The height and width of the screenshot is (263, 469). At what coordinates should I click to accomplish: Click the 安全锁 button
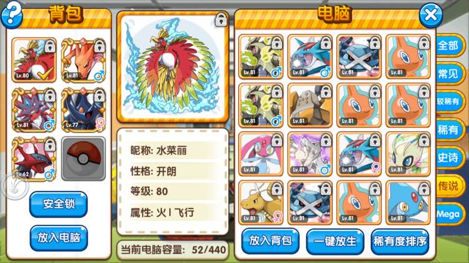coord(59,204)
